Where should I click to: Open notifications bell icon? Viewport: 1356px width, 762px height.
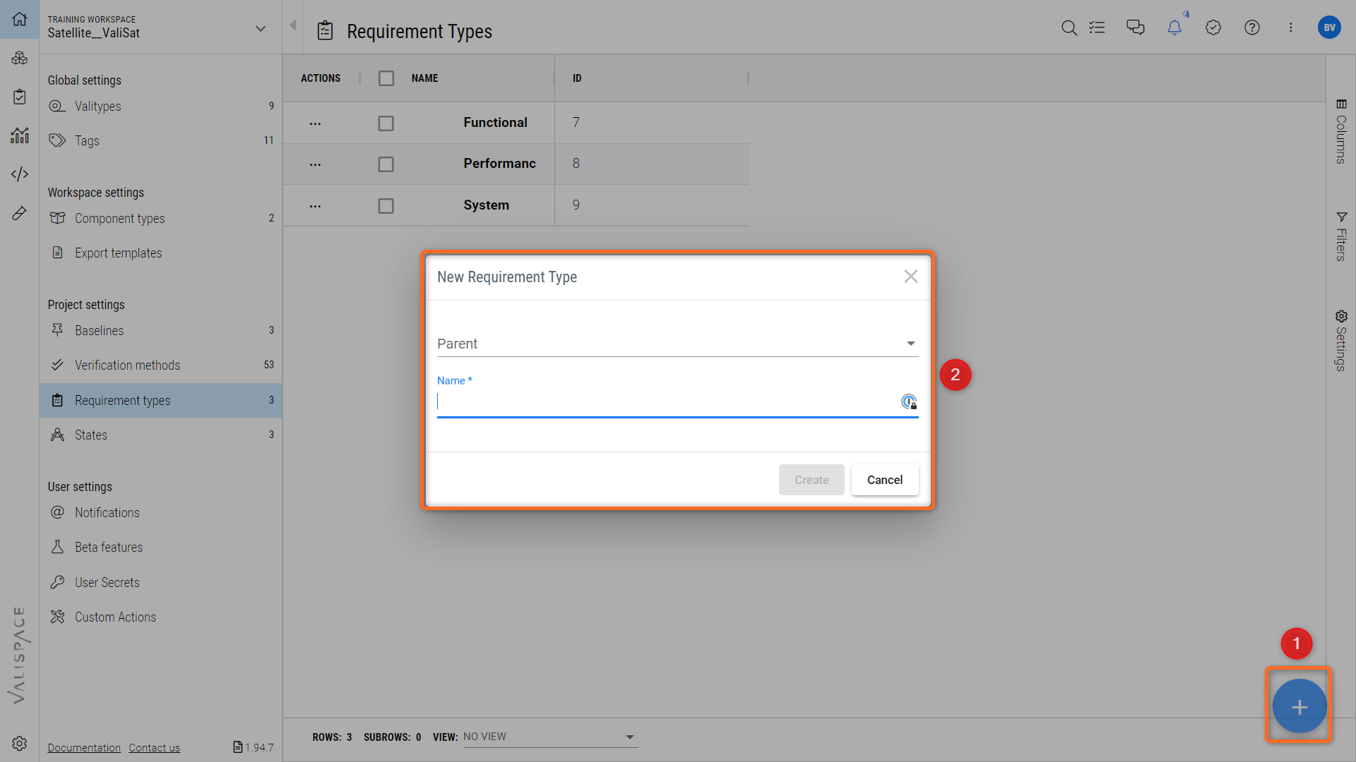(1174, 28)
